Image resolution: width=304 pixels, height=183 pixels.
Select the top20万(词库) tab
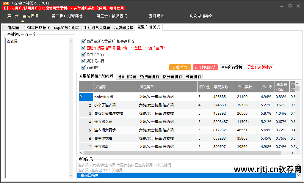point(66,27)
